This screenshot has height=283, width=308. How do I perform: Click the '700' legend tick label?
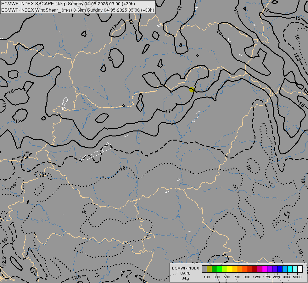tap(237, 277)
